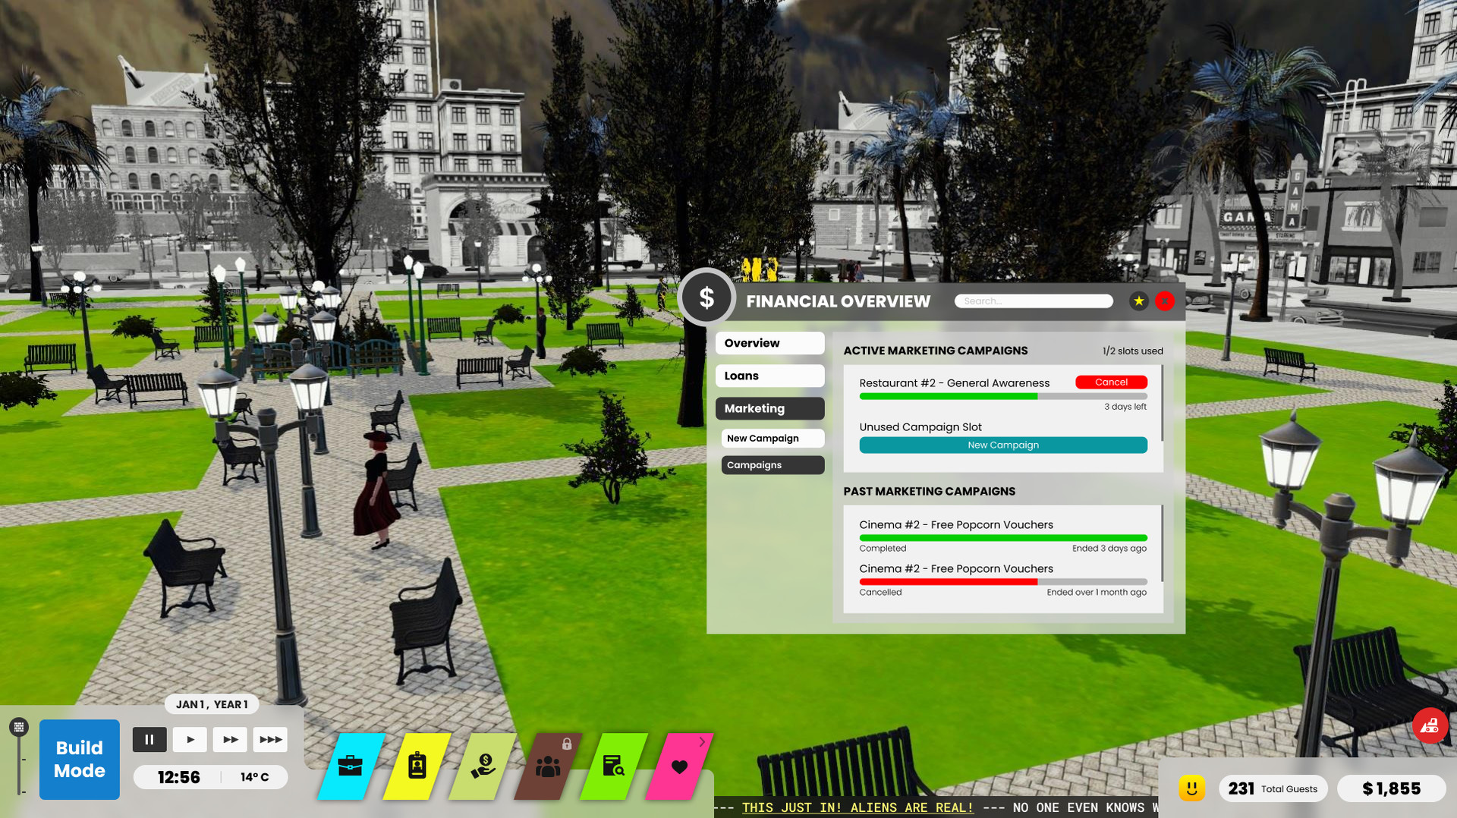Click the Restaurant #2 campaign progress bar

point(1002,396)
